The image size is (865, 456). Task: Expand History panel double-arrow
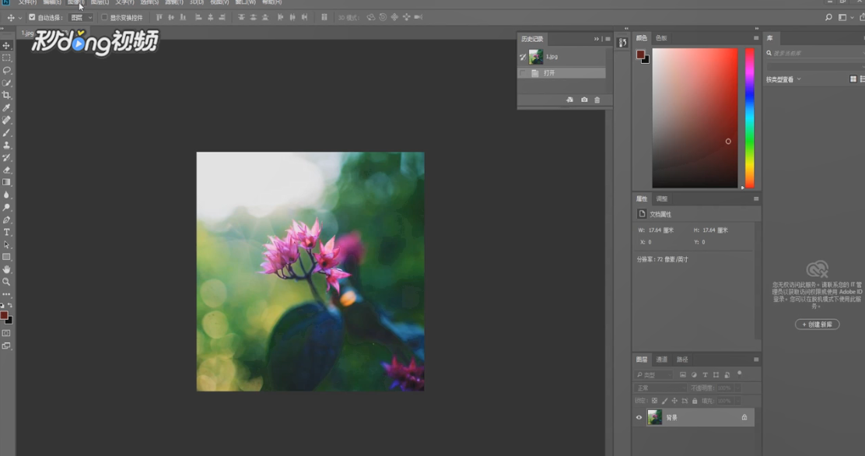point(597,39)
